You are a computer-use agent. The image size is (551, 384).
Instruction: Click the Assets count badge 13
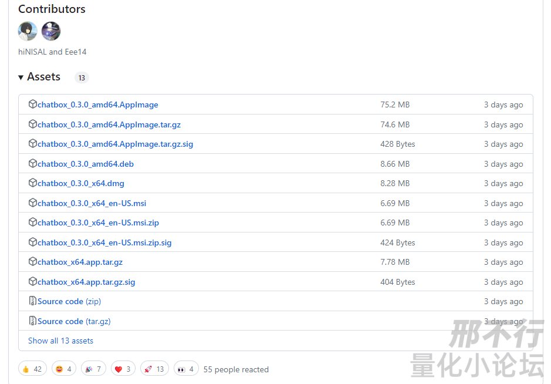[x=82, y=78]
